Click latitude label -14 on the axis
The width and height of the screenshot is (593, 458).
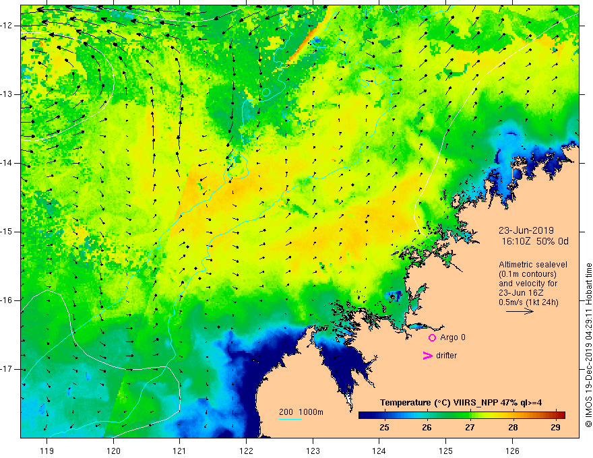click(7, 163)
